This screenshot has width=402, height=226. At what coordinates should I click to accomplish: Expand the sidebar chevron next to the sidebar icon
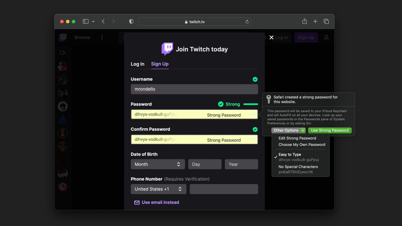93,21
